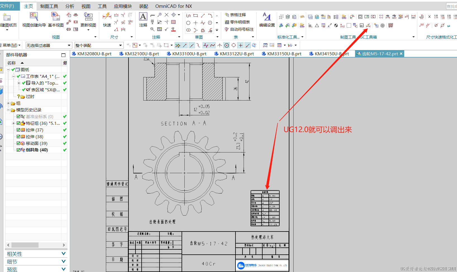Click the 10H7 fit tolerance icon
The height and width of the screenshot is (272, 457).
coord(394,17)
